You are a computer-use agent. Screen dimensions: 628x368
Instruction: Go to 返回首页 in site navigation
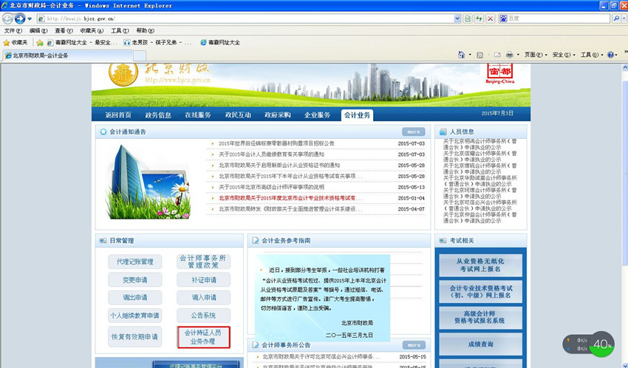pos(118,115)
